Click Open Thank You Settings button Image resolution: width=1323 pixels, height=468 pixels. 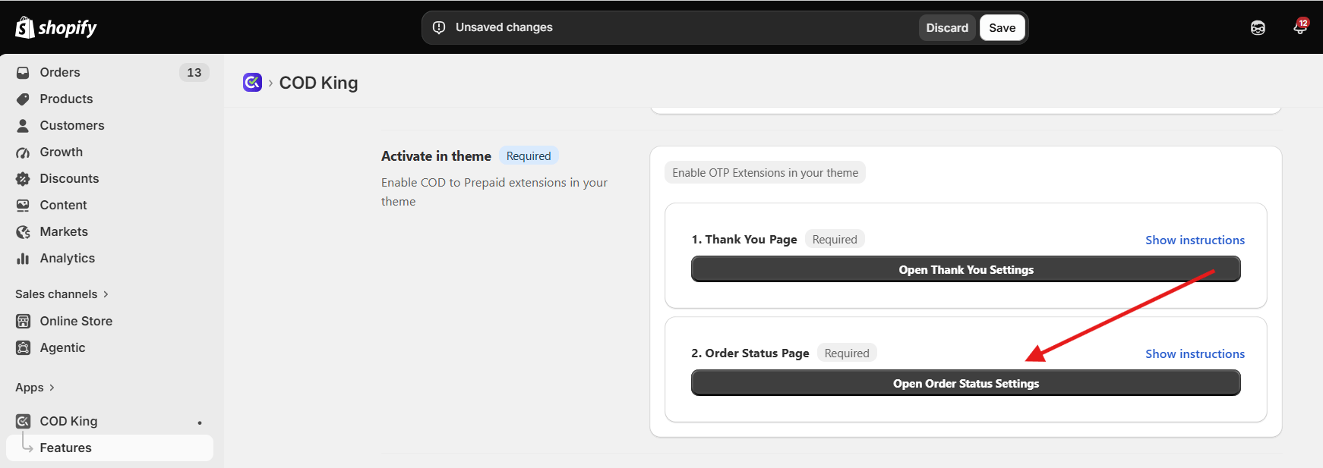click(966, 269)
